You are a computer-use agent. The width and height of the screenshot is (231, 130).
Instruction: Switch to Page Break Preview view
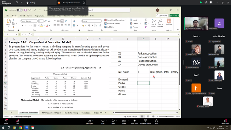tap(153, 116)
